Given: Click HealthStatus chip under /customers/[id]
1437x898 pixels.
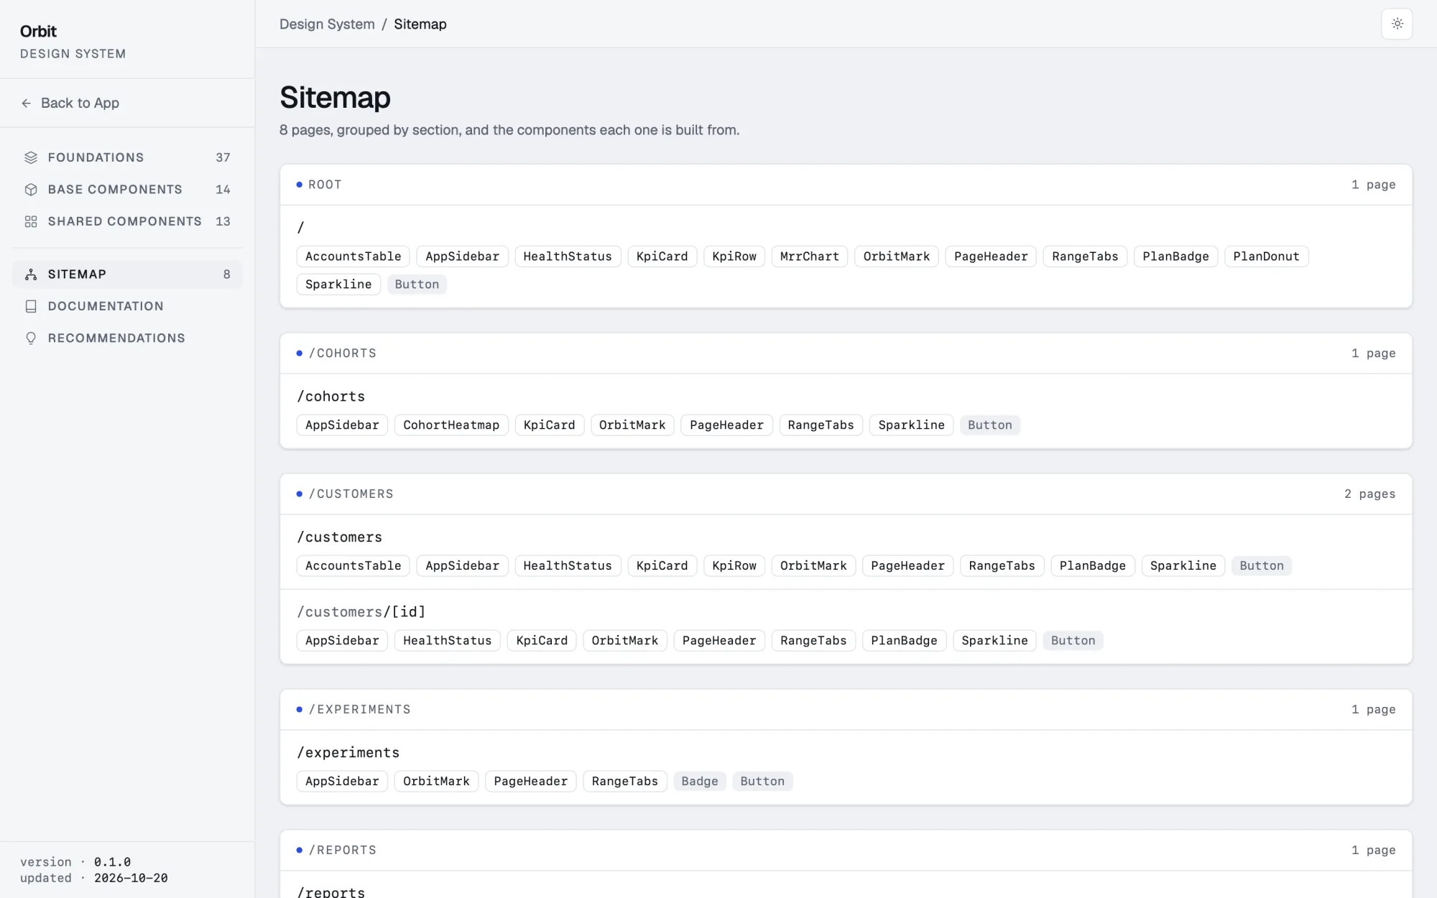Looking at the screenshot, I should [x=447, y=641].
